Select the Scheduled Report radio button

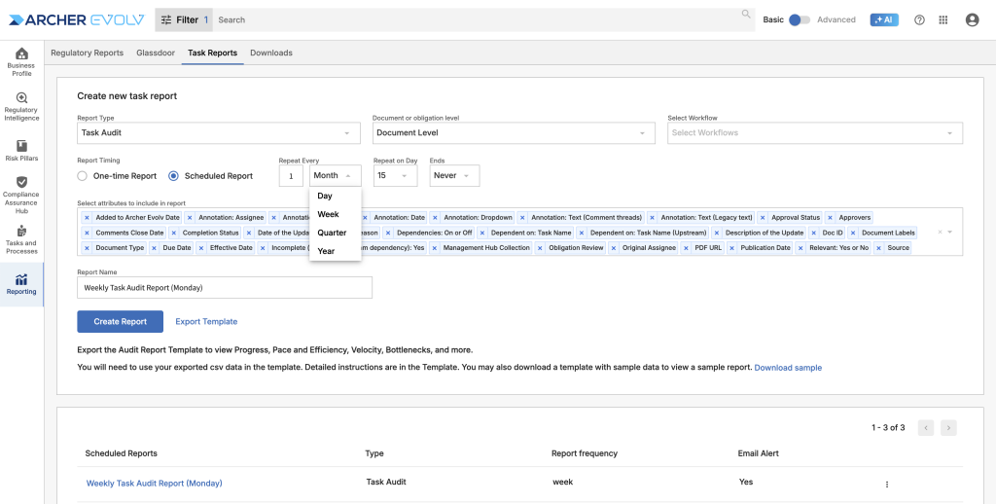[174, 176]
